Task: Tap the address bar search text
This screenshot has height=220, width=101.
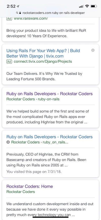Action: (x=54, y=13)
